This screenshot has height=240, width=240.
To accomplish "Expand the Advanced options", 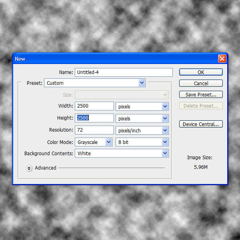I will [29, 168].
